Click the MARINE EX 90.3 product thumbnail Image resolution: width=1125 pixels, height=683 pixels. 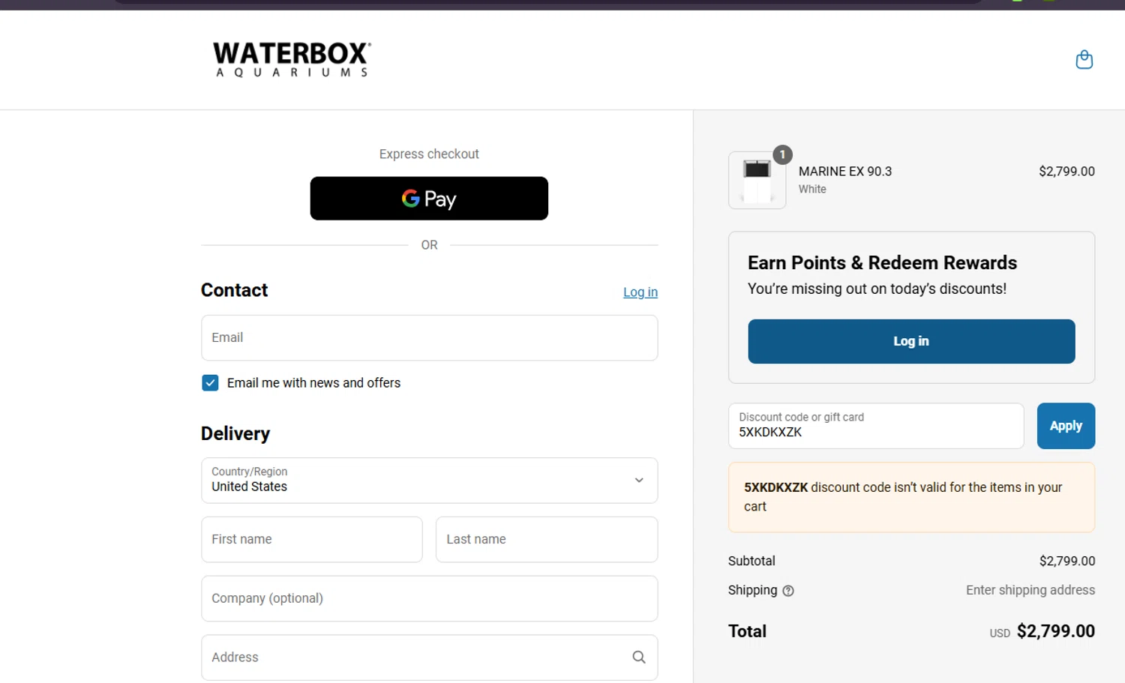(757, 181)
